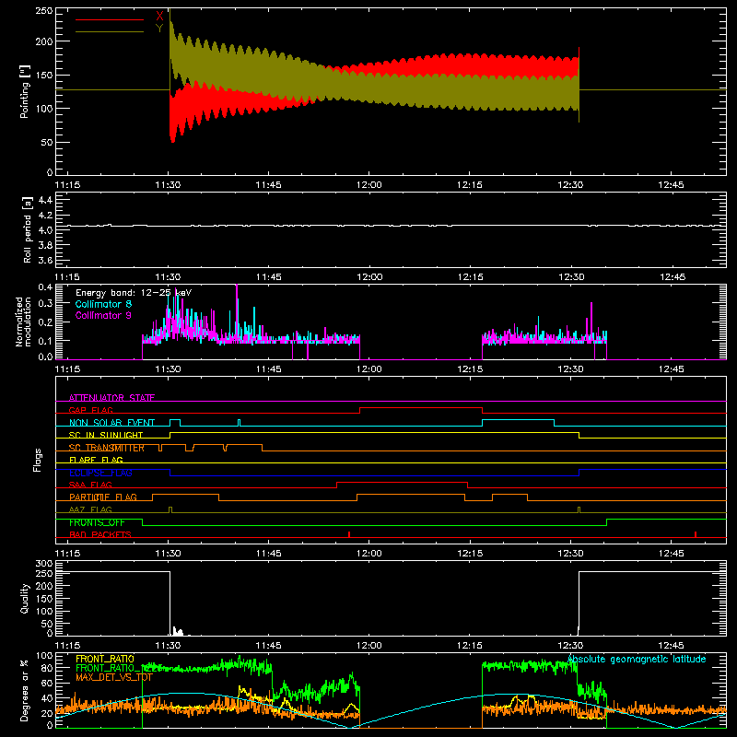This screenshot has height=737, width=737.
Task: Click the ATTENUATOR_STATE flag label
Action: 111,398
